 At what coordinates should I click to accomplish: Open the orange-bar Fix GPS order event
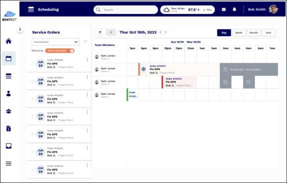(x=179, y=70)
